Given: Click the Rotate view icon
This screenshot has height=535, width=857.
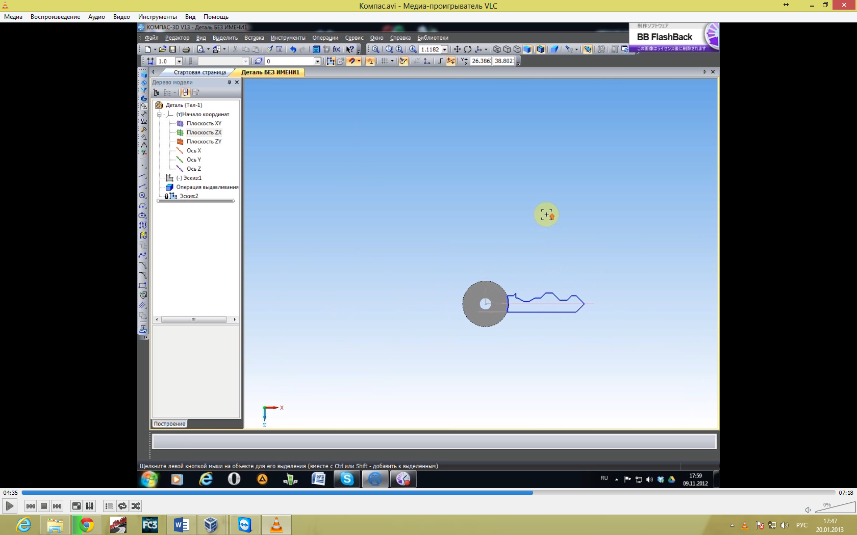Looking at the screenshot, I should point(468,49).
